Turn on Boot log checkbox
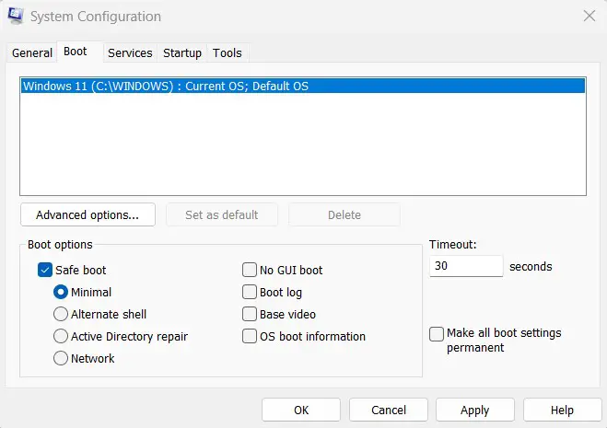The height and width of the screenshot is (428, 607). (250, 293)
